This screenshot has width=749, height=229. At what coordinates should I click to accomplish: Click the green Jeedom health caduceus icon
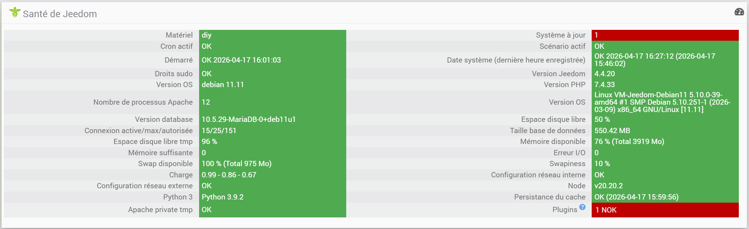coord(15,12)
